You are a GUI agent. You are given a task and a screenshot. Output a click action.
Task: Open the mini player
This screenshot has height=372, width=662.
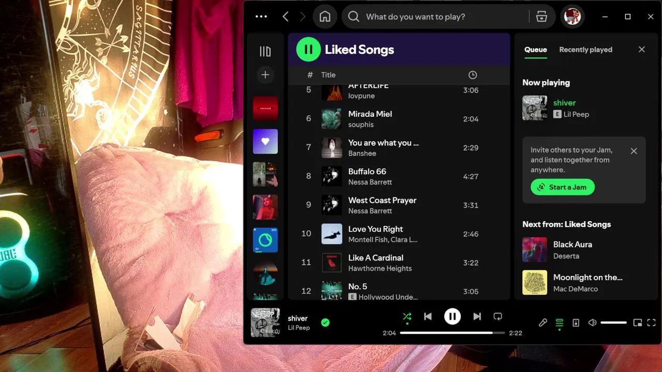pos(638,322)
